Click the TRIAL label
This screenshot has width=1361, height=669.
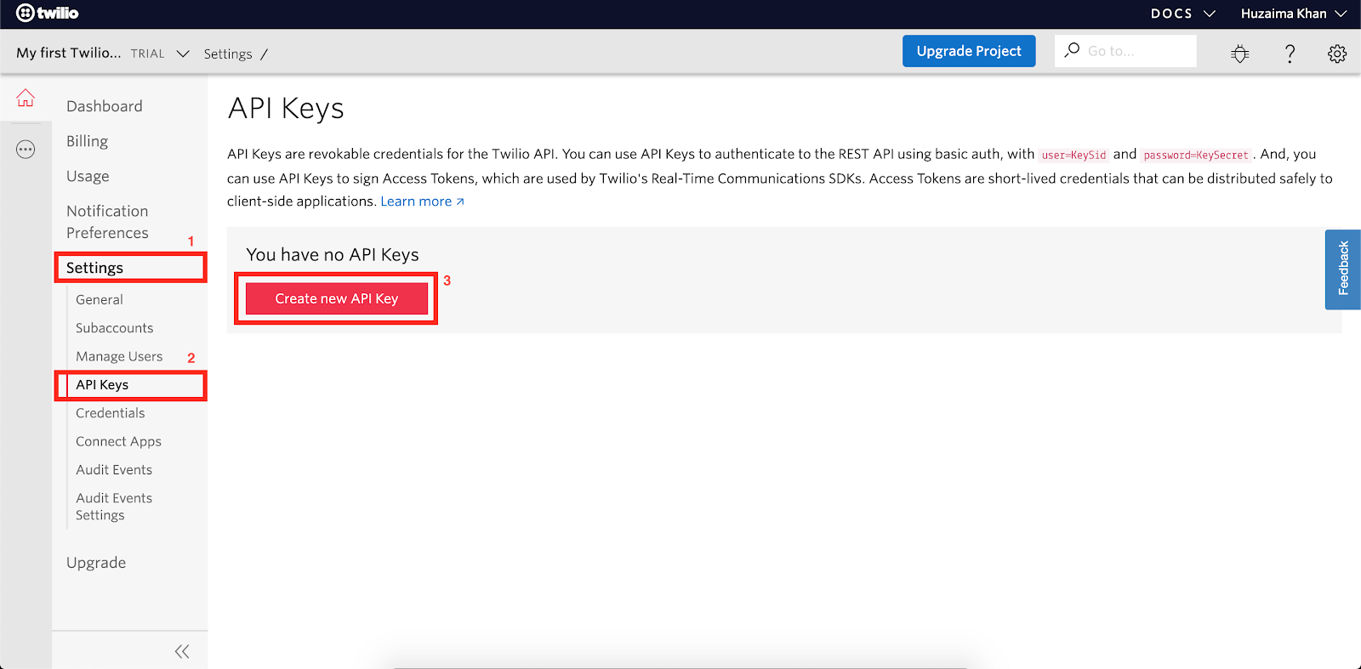click(148, 54)
